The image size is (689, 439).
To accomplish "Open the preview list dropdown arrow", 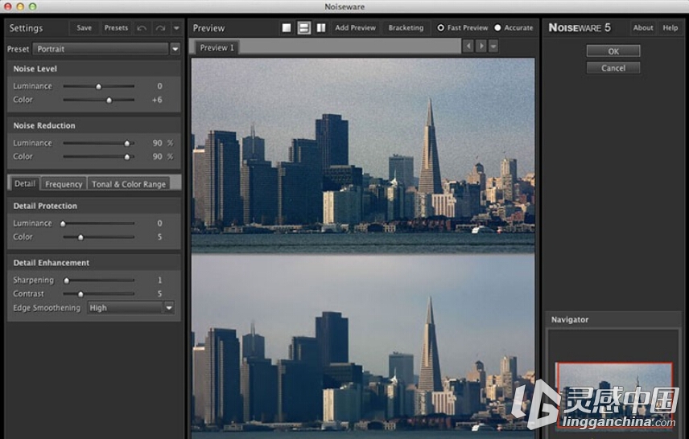I will (493, 46).
